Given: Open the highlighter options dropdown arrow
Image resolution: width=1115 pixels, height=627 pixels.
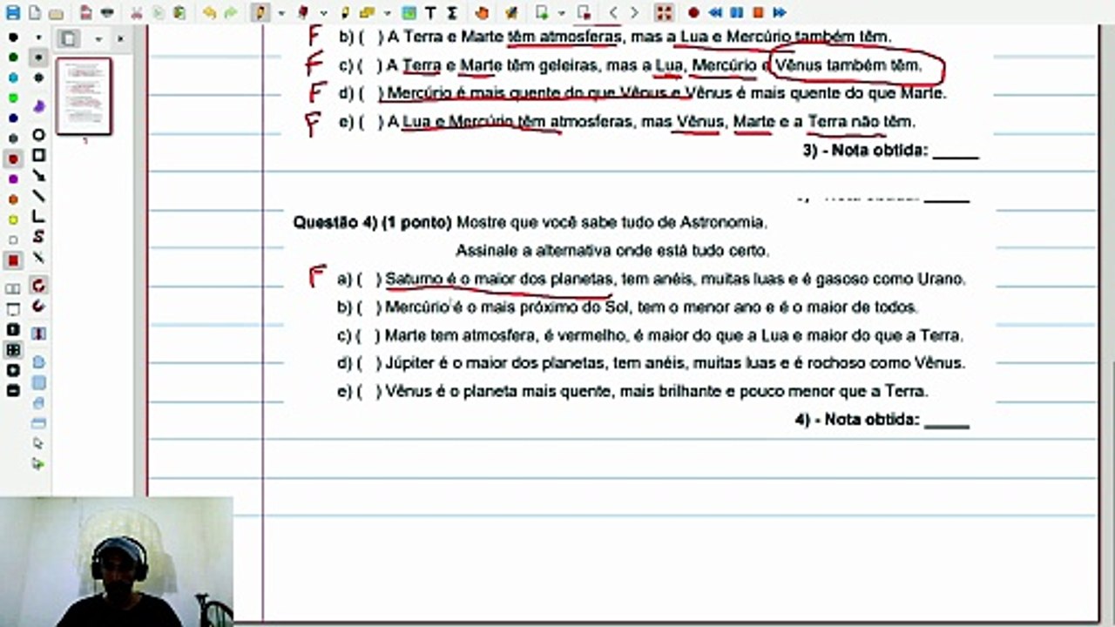Looking at the screenshot, I should pos(387,13).
